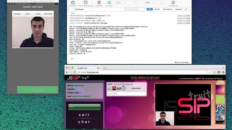Click the jssip.js link on sendRequest row
This screenshot has width=232, height=130.
[184, 18]
